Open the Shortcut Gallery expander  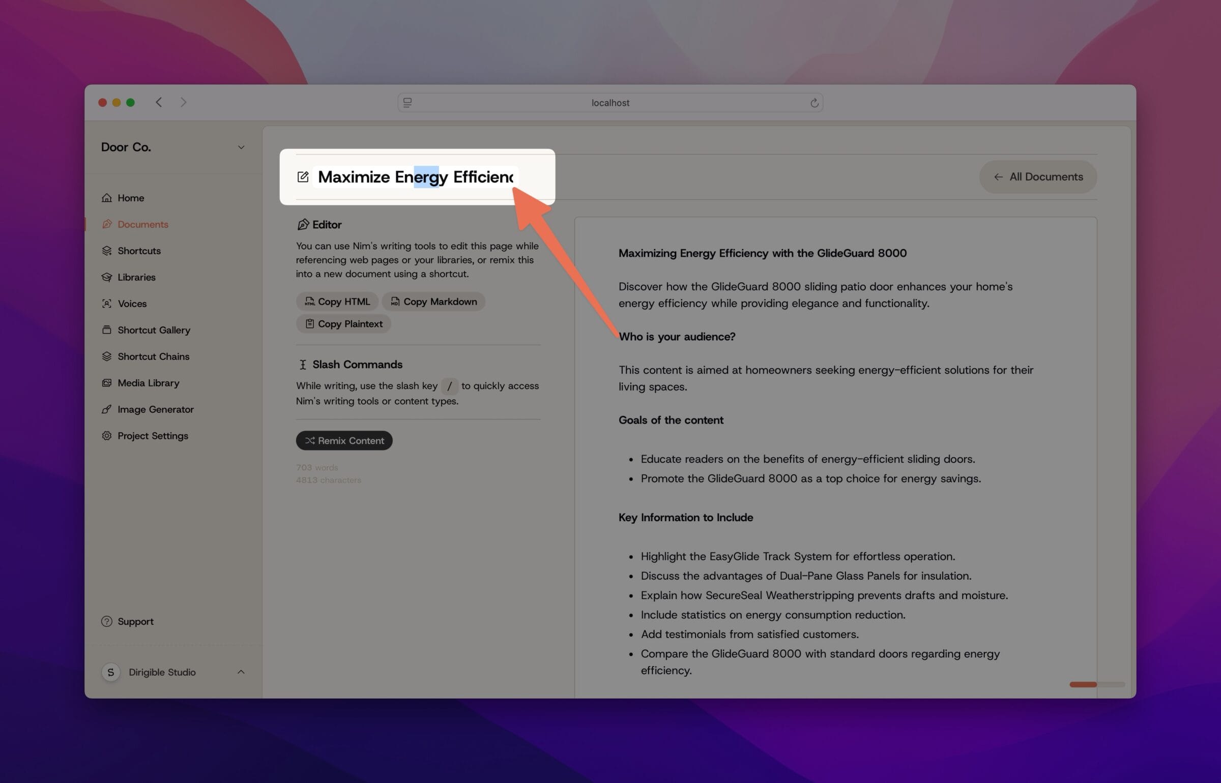click(x=154, y=330)
